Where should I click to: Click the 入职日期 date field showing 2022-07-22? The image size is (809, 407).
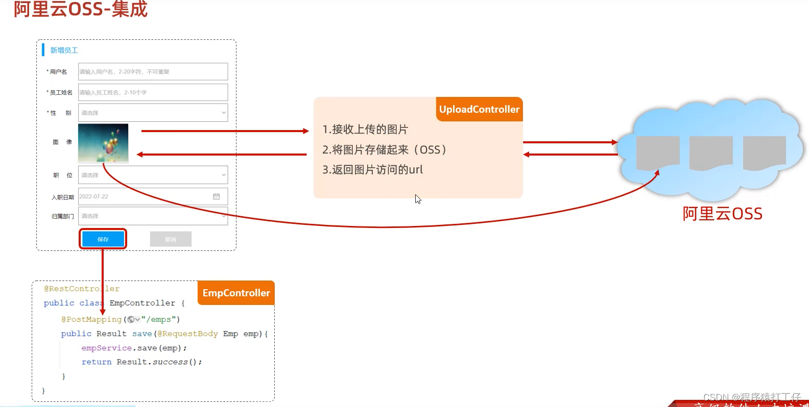[x=153, y=196]
